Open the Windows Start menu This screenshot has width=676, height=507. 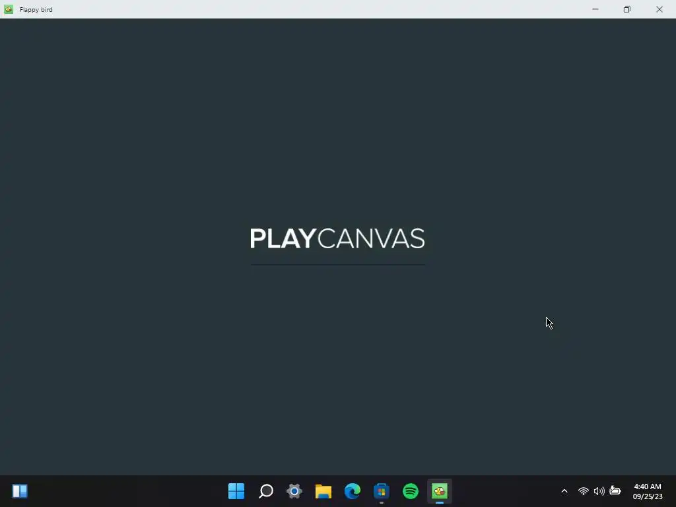click(x=236, y=491)
